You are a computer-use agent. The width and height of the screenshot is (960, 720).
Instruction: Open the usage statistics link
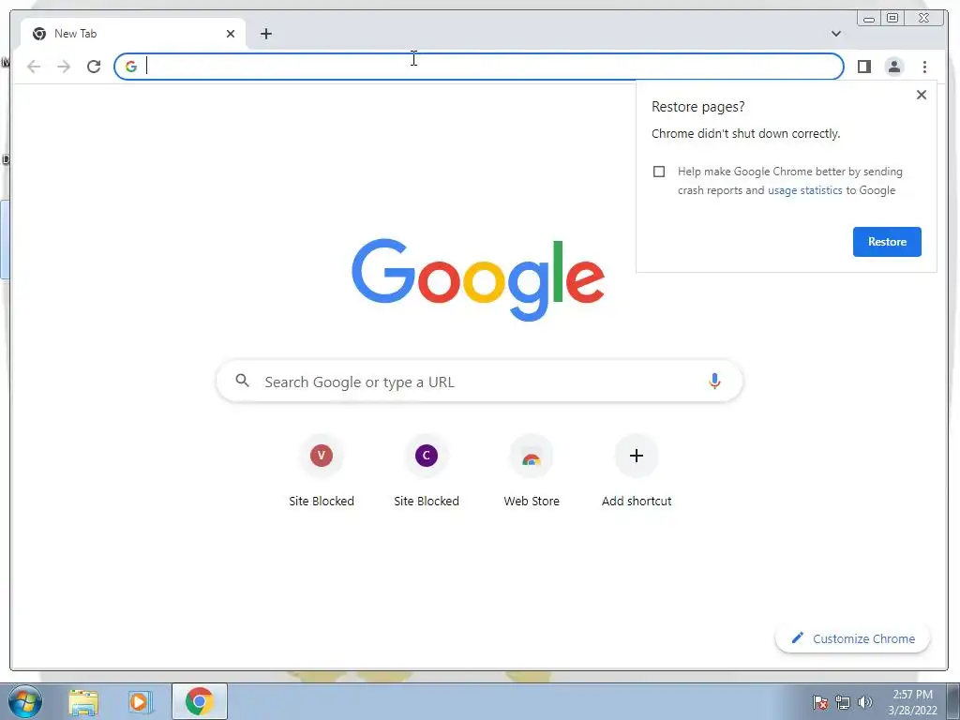805,190
